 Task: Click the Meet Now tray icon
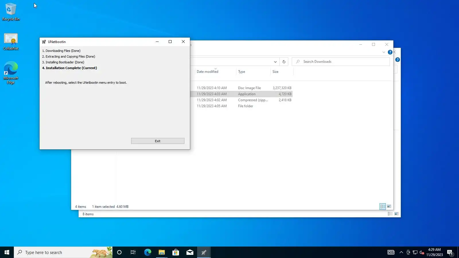point(408,252)
